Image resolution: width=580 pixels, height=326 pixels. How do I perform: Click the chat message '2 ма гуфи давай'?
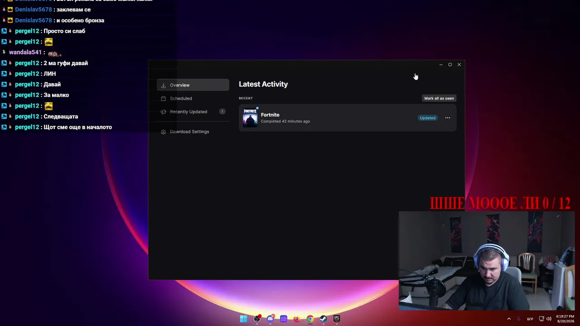click(x=66, y=63)
